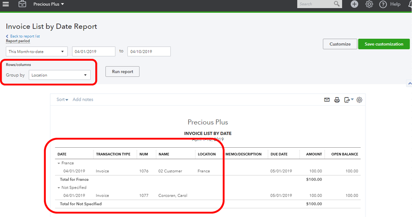The width and height of the screenshot is (412, 217).
Task: Click the NUM column header
Action: tap(144, 154)
